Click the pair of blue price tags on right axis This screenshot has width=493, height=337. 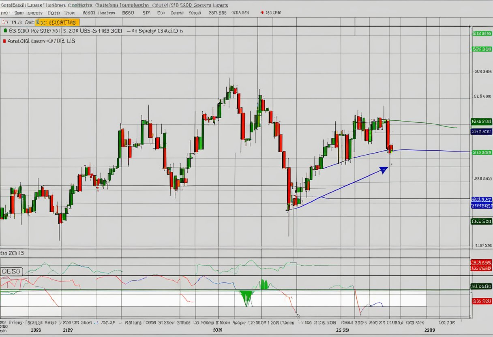pos(482,203)
